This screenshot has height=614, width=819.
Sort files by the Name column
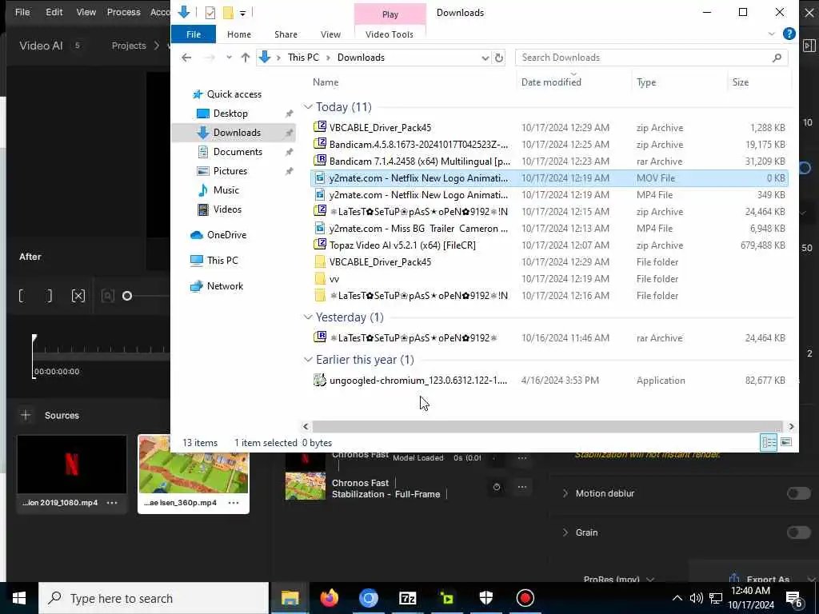click(326, 82)
